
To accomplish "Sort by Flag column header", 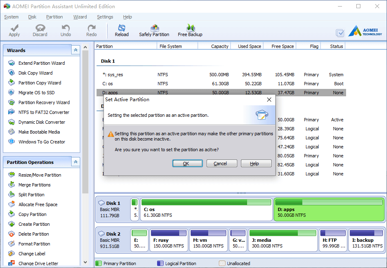I will (x=308, y=46).
